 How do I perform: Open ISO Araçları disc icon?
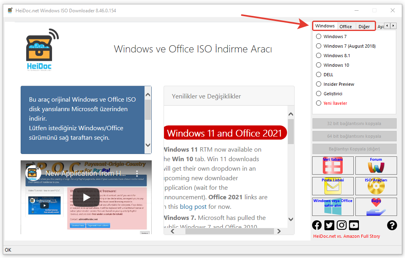click(376, 186)
